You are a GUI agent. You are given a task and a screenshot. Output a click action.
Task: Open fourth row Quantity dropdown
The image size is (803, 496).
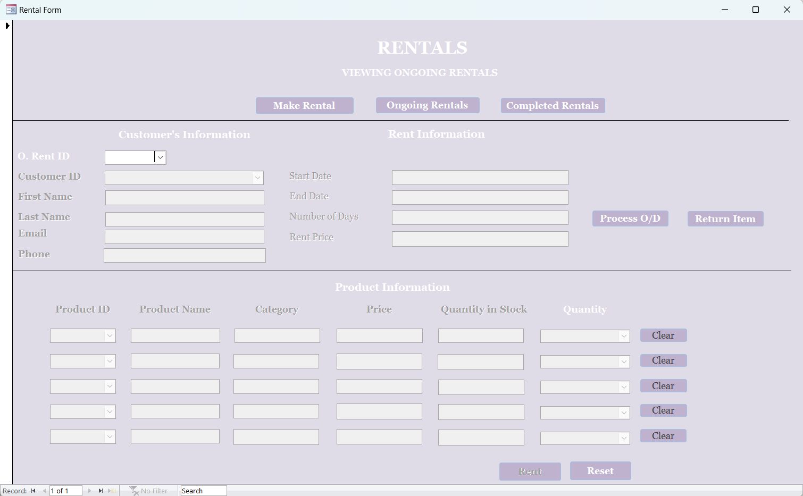[x=624, y=413]
